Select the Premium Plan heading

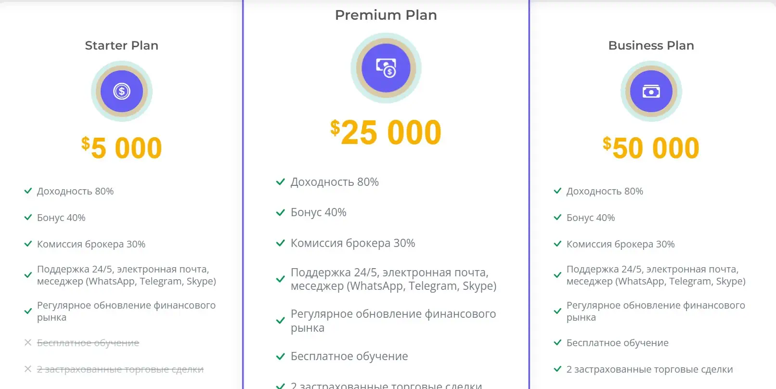click(386, 15)
